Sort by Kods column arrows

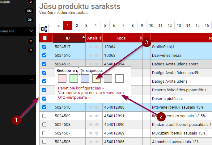pyautogui.click(x=141, y=38)
